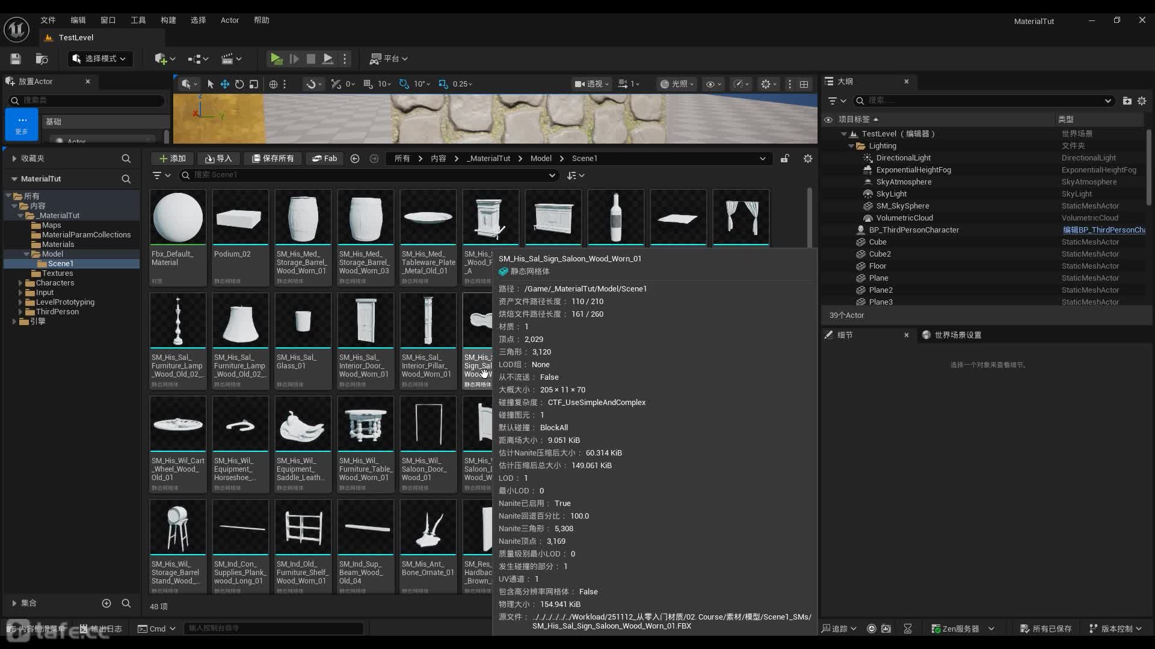This screenshot has height=649, width=1155.
Task: Open the 选择模式 mode dropdown
Action: [x=100, y=58]
